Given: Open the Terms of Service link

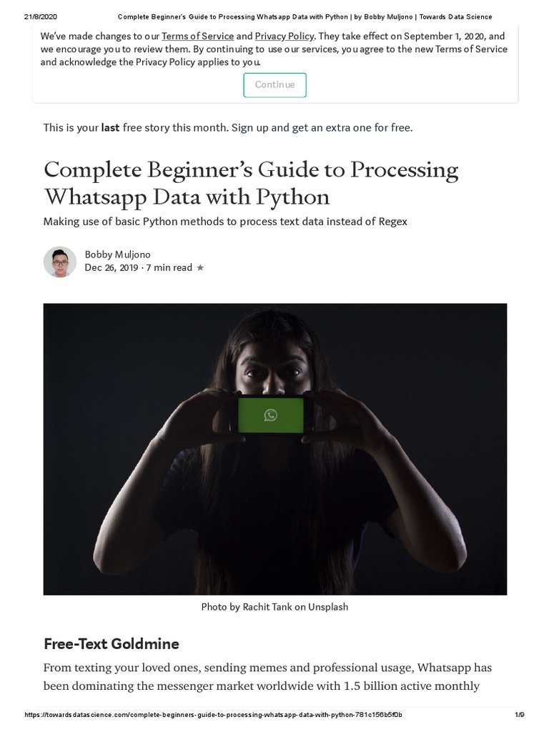Looking at the screenshot, I should (x=197, y=36).
